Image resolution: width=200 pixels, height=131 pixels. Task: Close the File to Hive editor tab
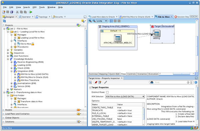172,17
